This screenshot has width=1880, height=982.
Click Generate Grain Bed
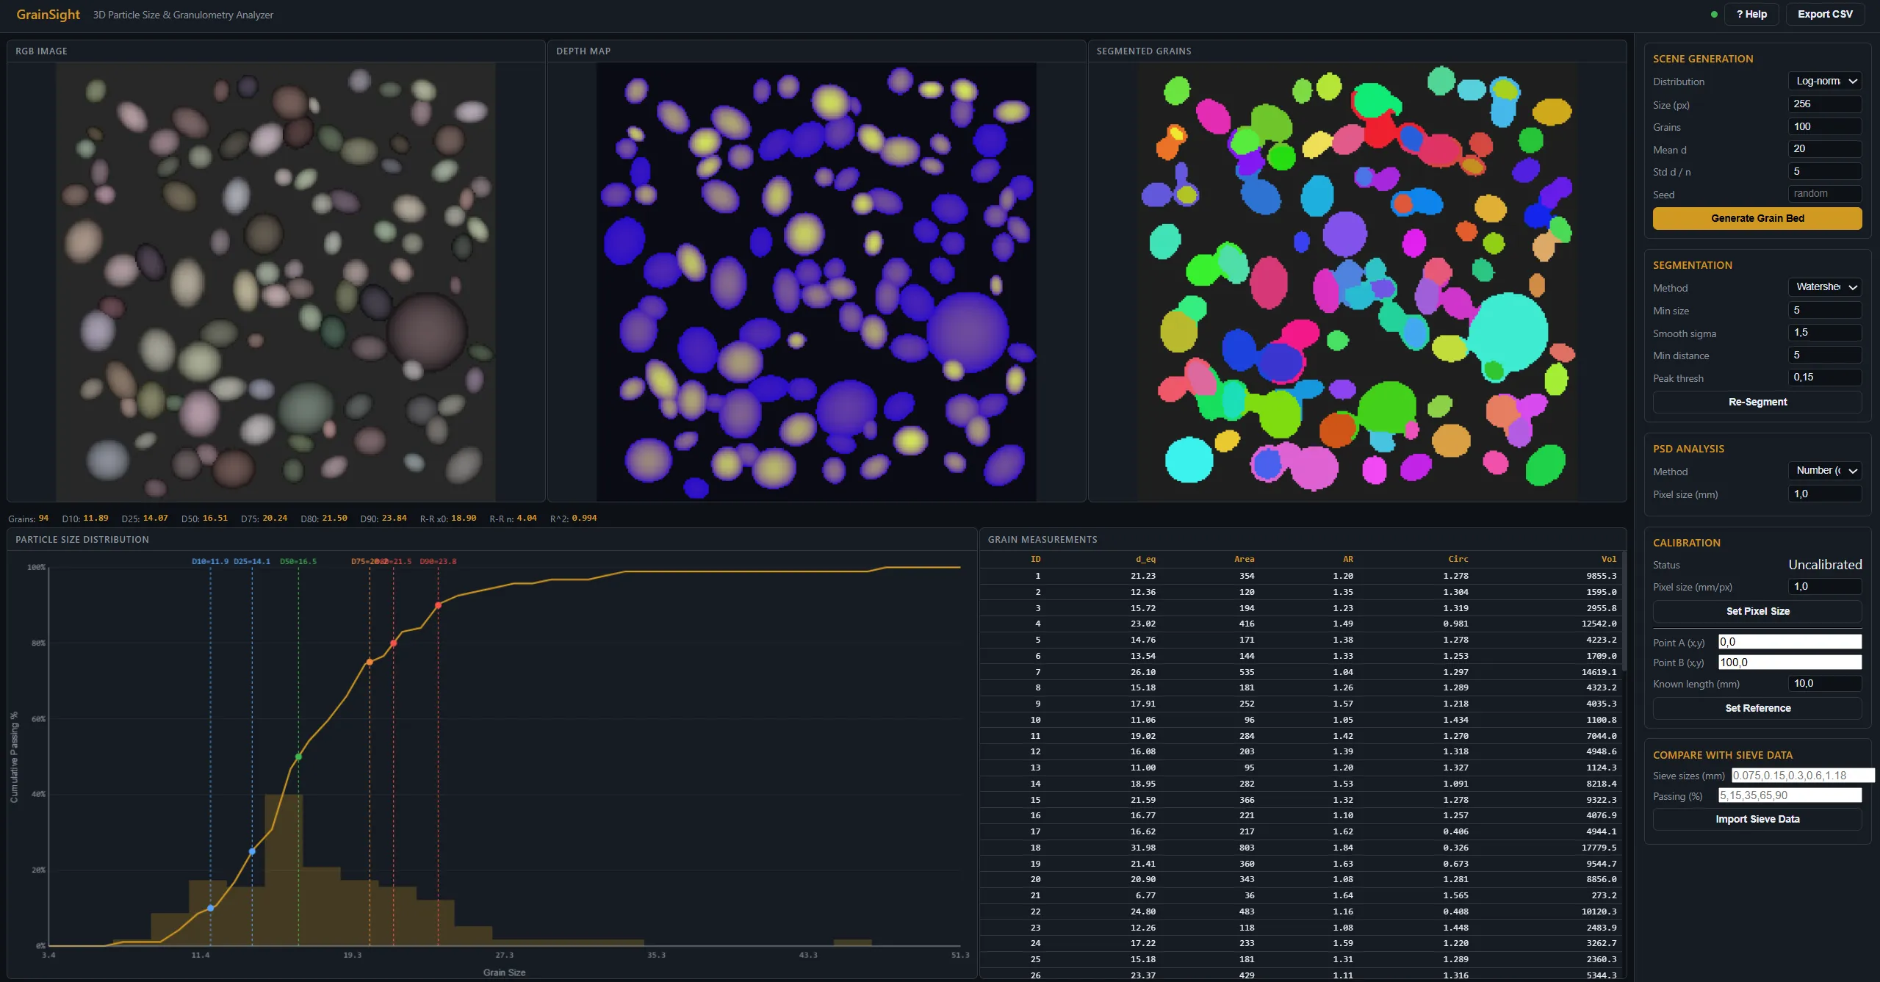(1757, 218)
